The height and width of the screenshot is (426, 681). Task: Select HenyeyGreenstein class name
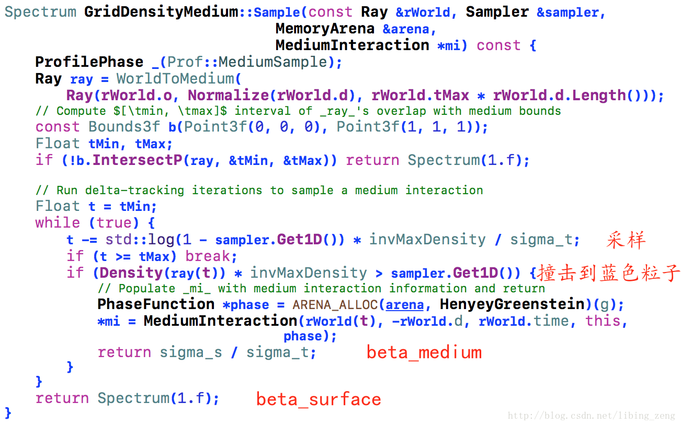point(512,304)
